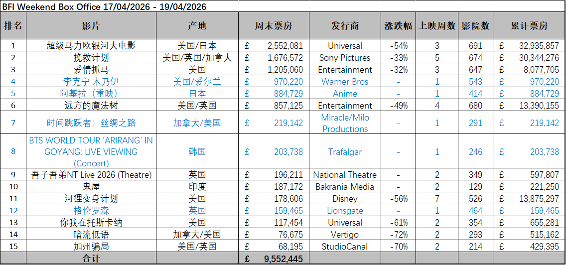Select the distributor cell Sony Pictures
The height and width of the screenshot is (265, 566).
(x=345, y=58)
